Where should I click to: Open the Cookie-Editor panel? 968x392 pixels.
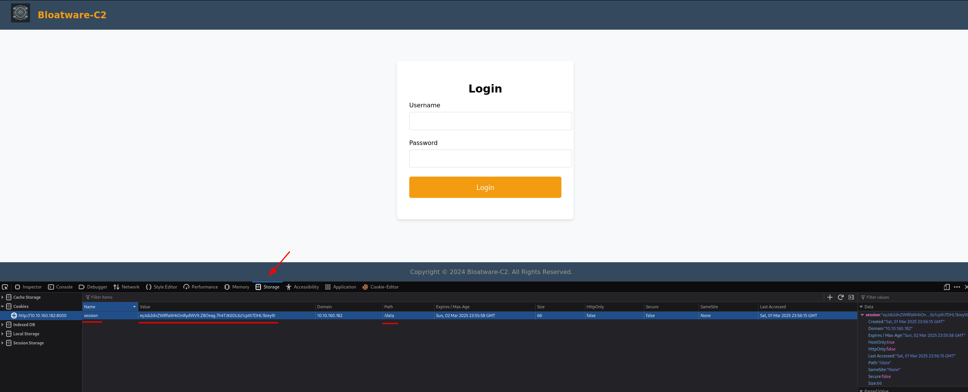(x=380, y=287)
